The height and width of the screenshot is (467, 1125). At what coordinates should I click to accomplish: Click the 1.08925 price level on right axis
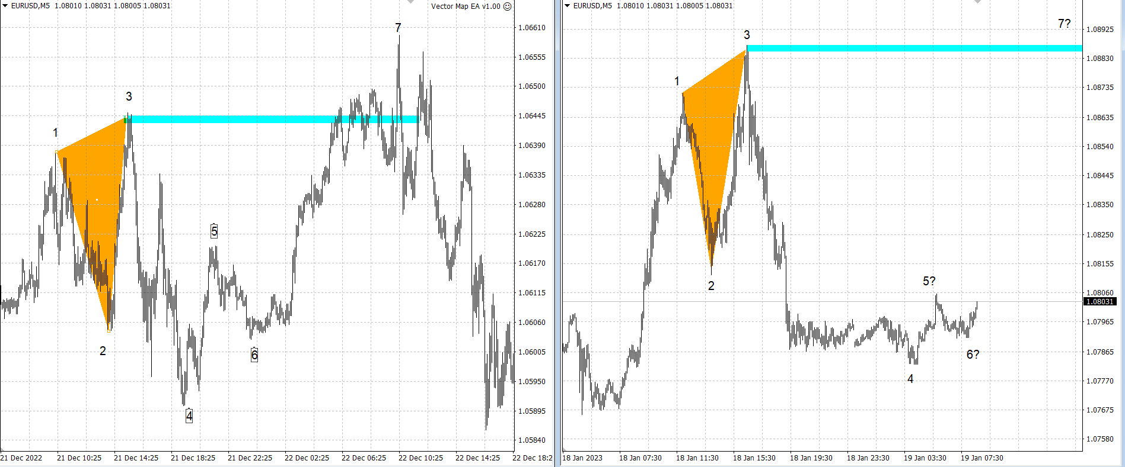click(1100, 30)
